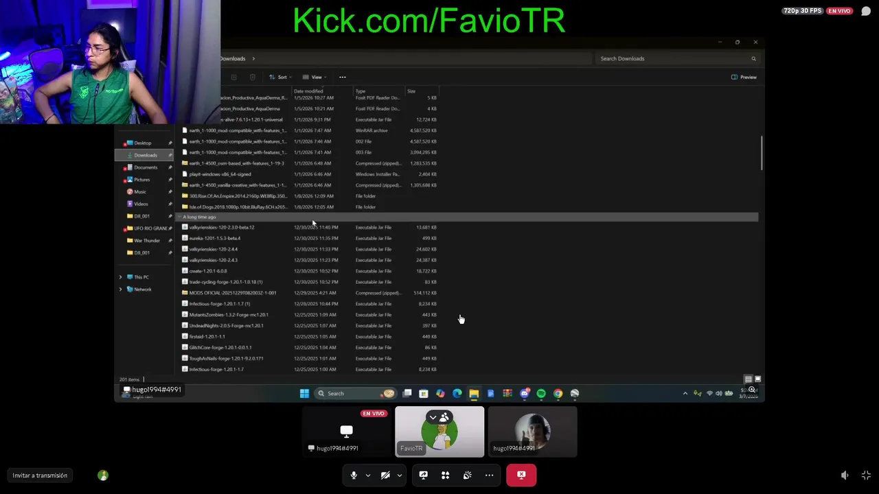
Task: Open the View dropdown in Explorer toolbar
Action: (314, 77)
